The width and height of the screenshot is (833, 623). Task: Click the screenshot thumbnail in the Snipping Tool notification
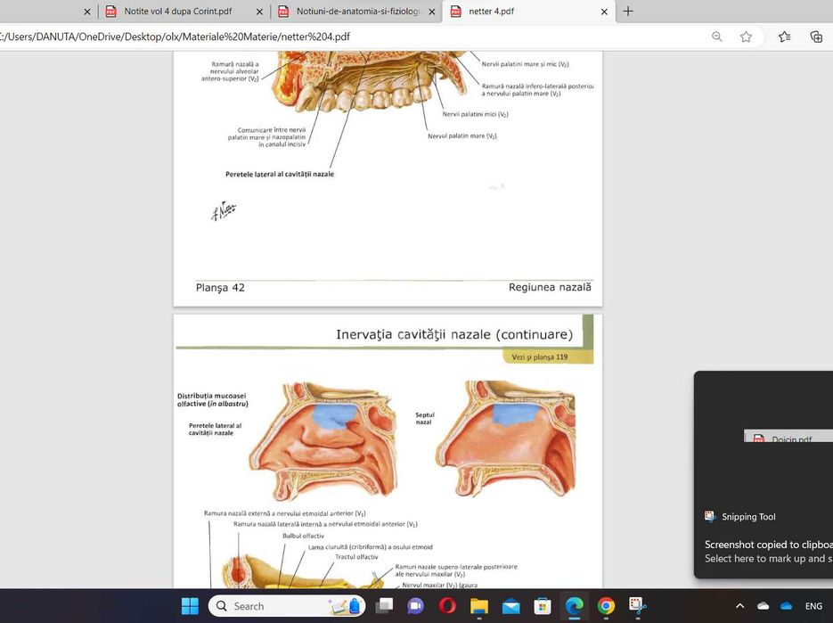point(788,437)
